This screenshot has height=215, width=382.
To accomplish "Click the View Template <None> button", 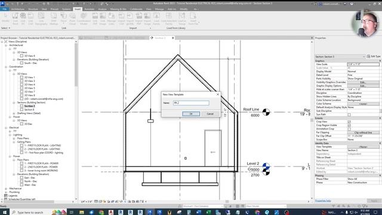I will [363, 147].
